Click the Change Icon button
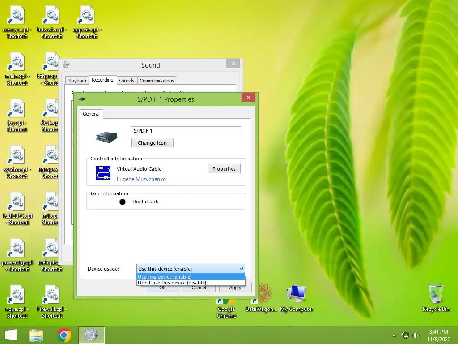The width and height of the screenshot is (458, 344). 153,143
